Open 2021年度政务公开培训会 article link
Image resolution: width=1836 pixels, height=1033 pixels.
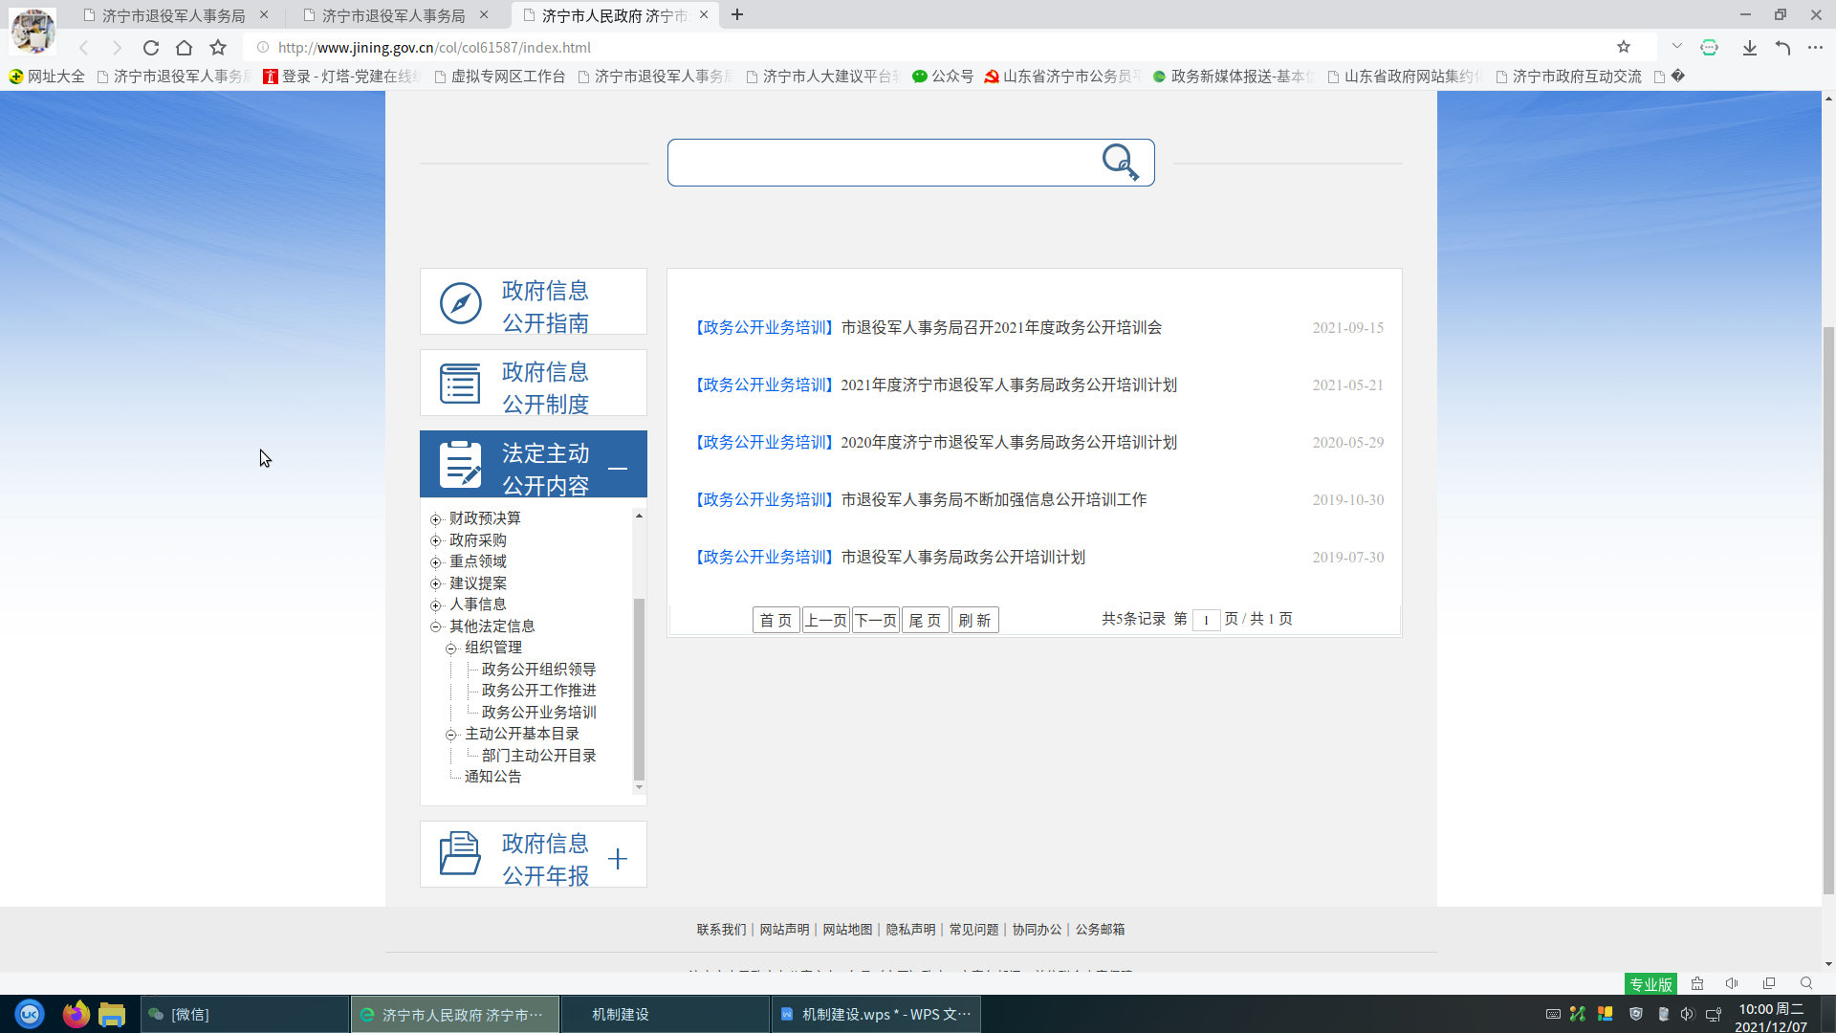click(x=1001, y=327)
